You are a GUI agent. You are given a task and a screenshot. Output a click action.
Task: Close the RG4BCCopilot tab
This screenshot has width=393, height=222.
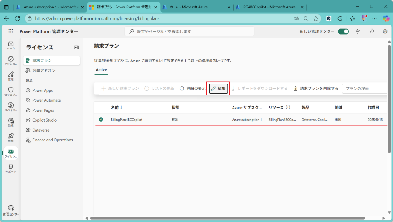pyautogui.click(x=302, y=7)
